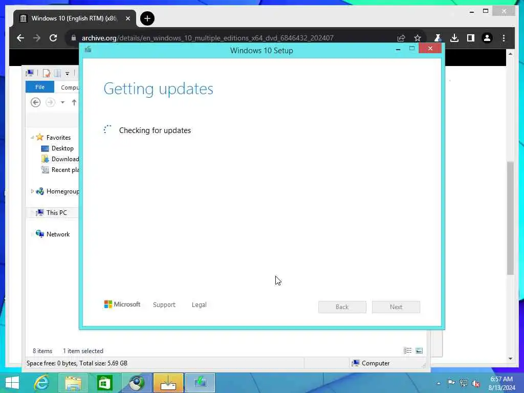The height and width of the screenshot is (393, 524).
Task: Show hidden system tray icons
Action: [439, 383]
